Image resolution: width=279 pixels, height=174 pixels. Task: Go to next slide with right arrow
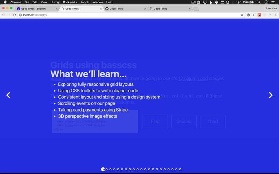point(271,95)
